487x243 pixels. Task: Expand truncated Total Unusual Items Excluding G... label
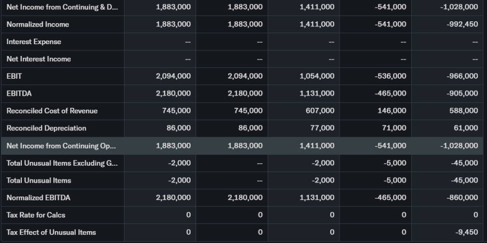(x=62, y=163)
